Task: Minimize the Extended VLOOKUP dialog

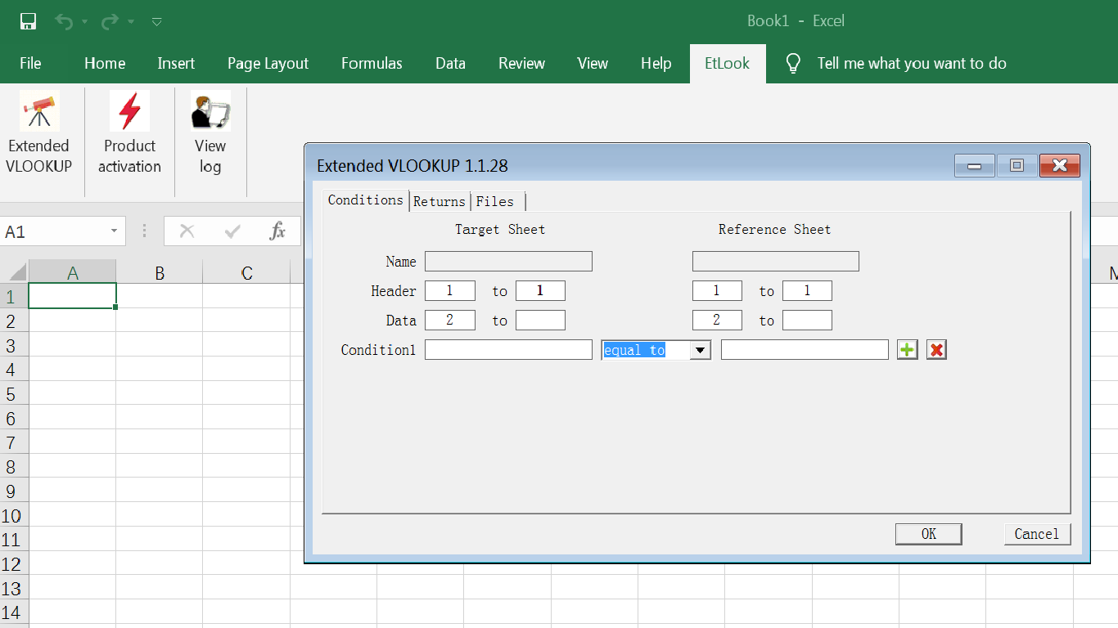Action: point(975,165)
